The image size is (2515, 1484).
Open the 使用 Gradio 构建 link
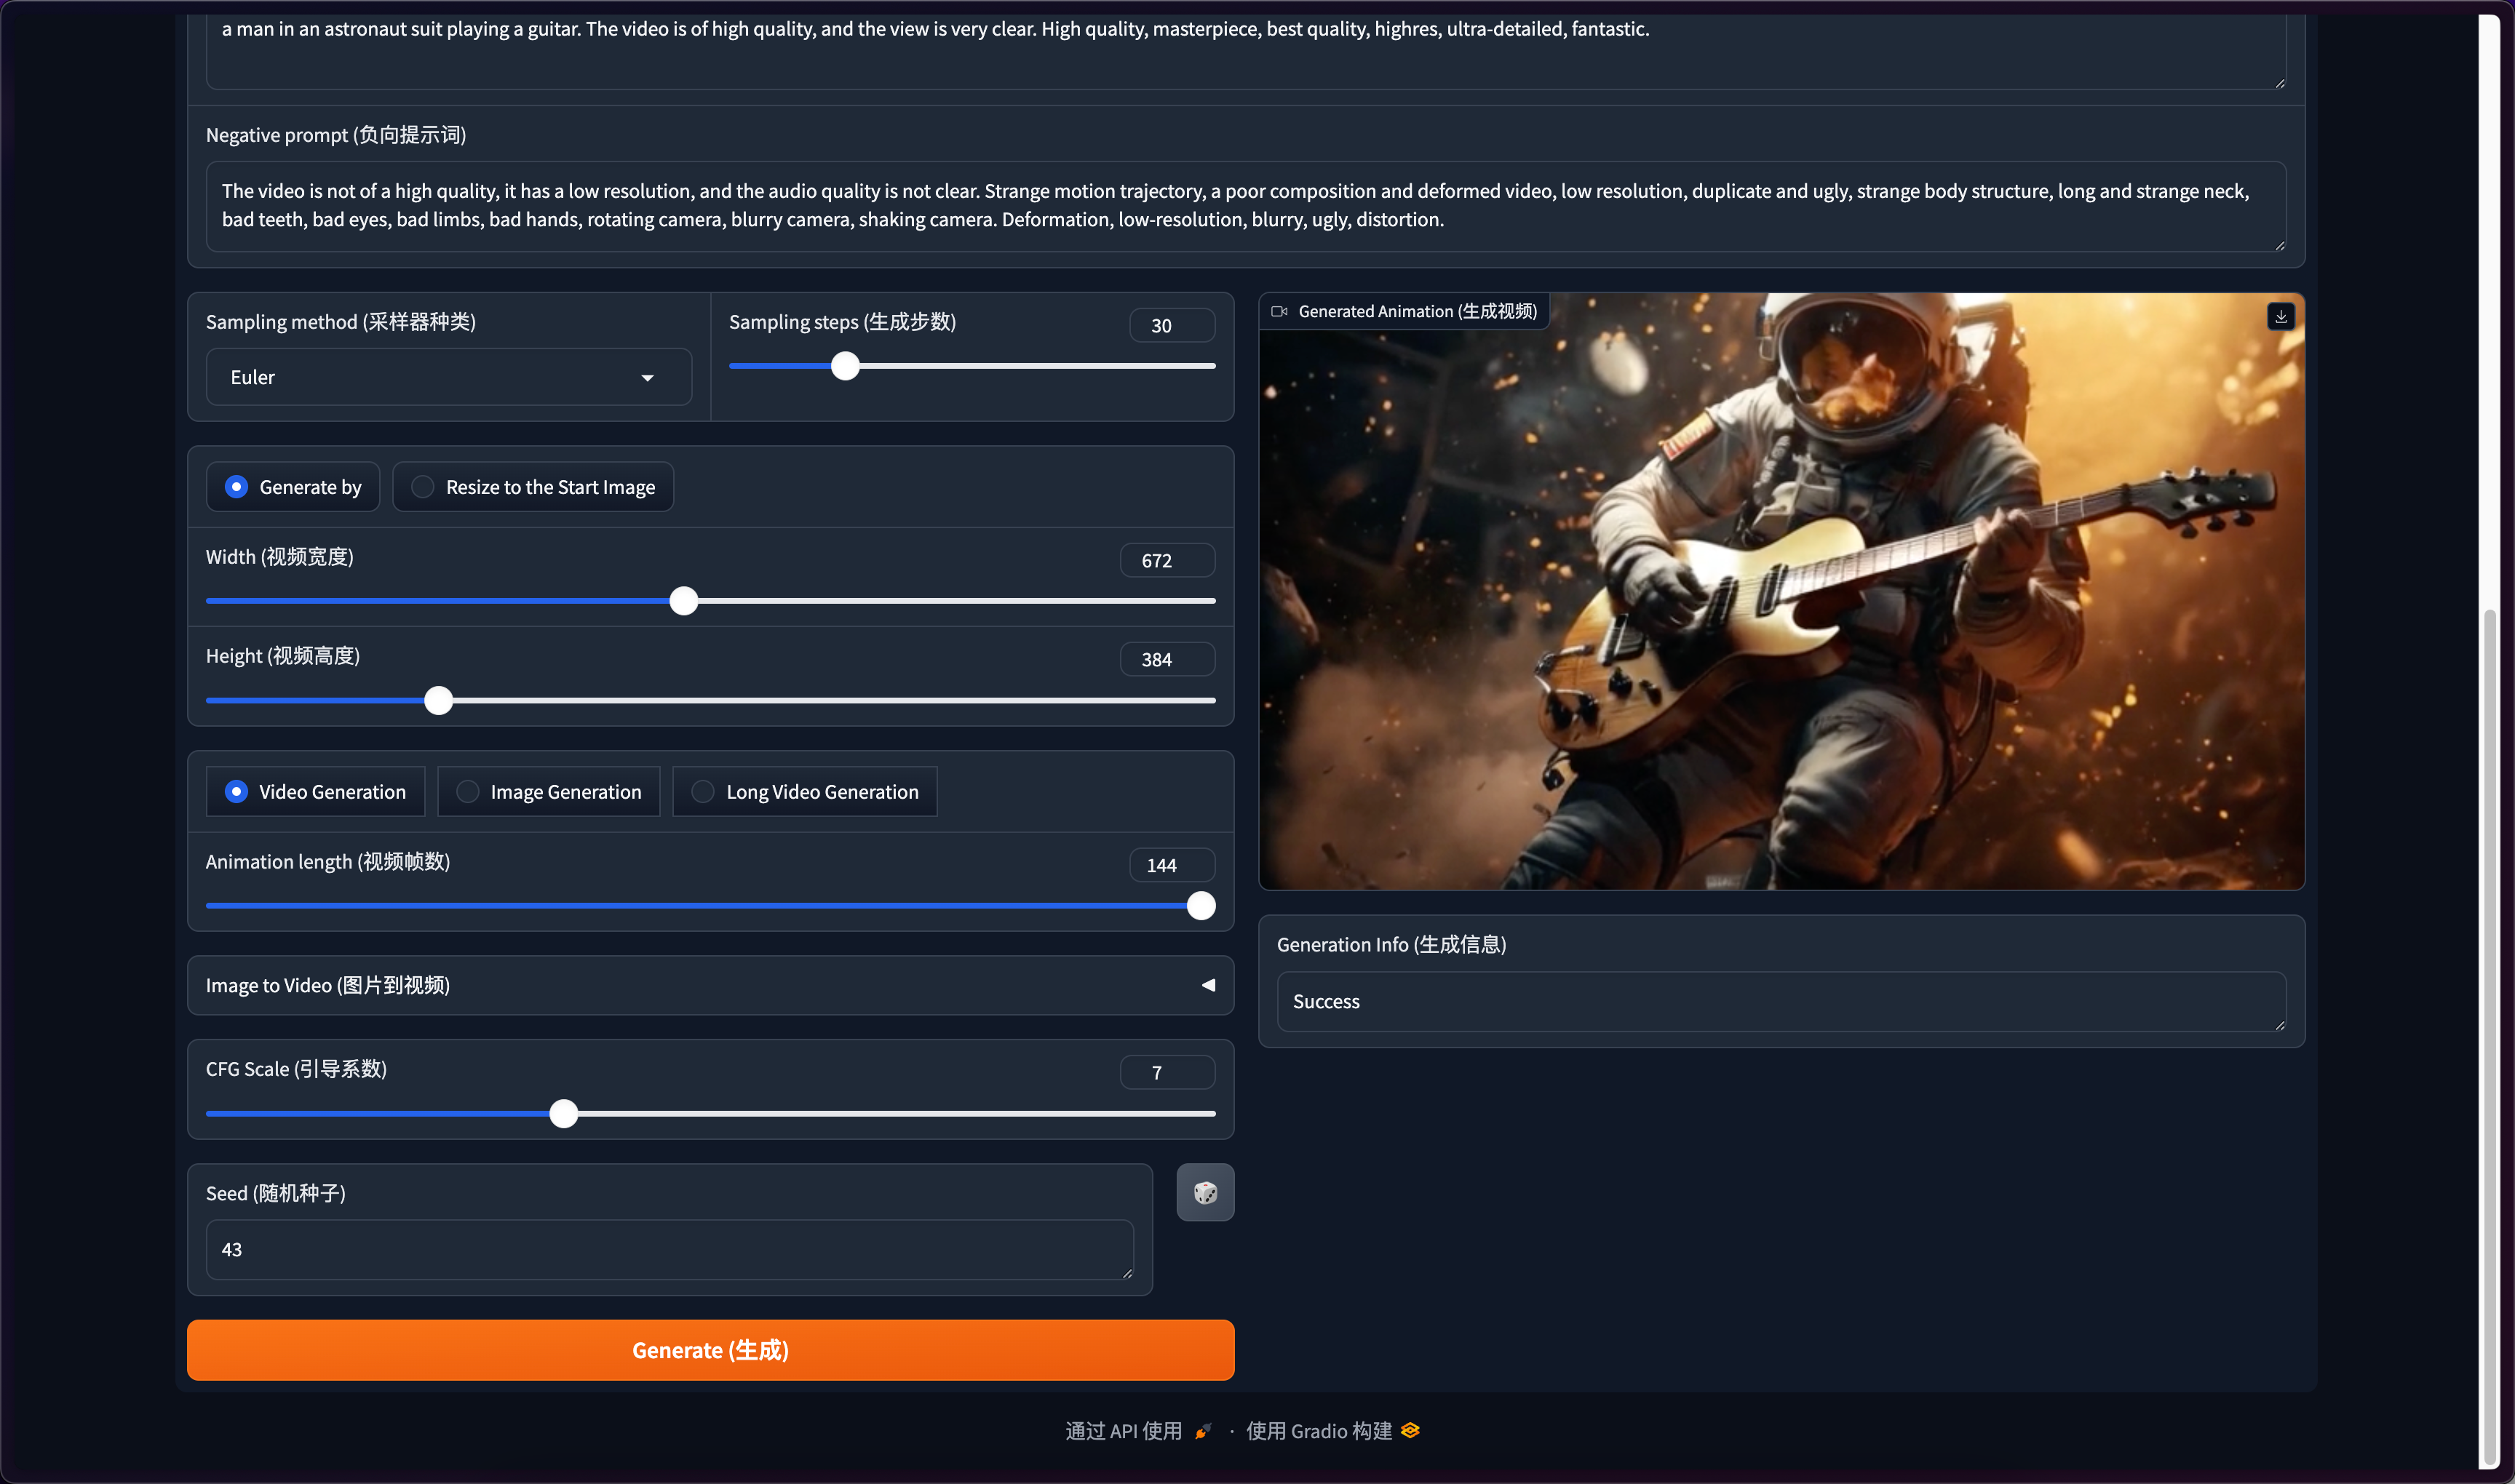point(1319,1431)
